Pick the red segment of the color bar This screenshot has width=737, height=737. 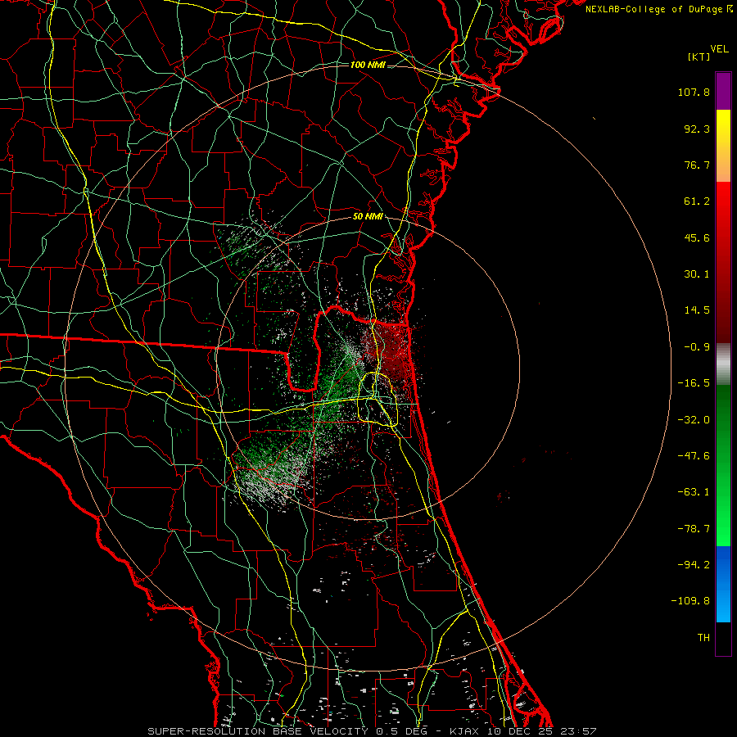pyautogui.click(x=723, y=263)
